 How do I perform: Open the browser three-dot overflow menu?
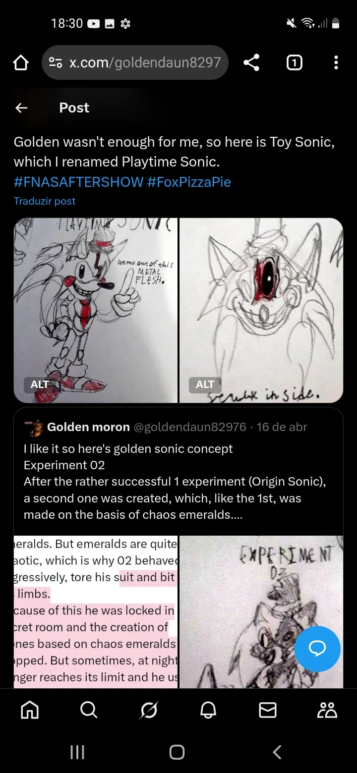(x=336, y=63)
